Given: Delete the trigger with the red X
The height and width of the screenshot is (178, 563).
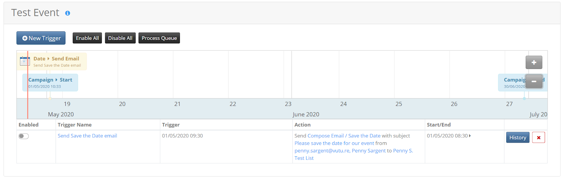Looking at the screenshot, I should pos(538,138).
